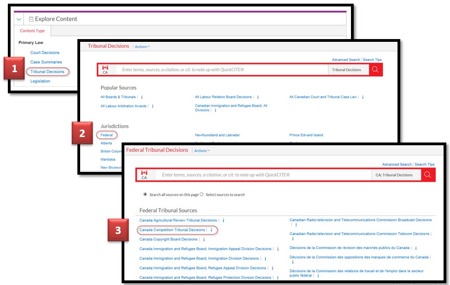Open Advanced Search in Tribunal Decisions window
This screenshot has height=285, width=450.
point(346,60)
